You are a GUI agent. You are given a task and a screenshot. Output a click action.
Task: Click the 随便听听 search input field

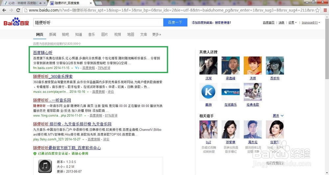click(98, 22)
